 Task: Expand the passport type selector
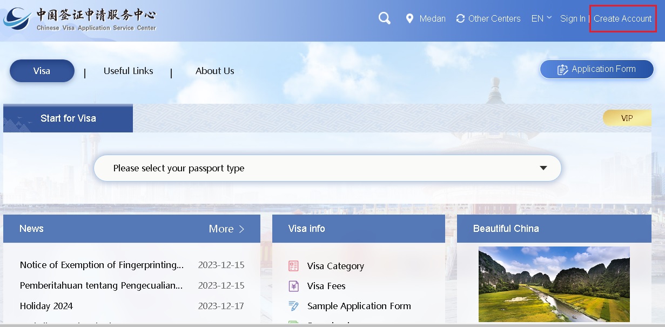point(543,168)
